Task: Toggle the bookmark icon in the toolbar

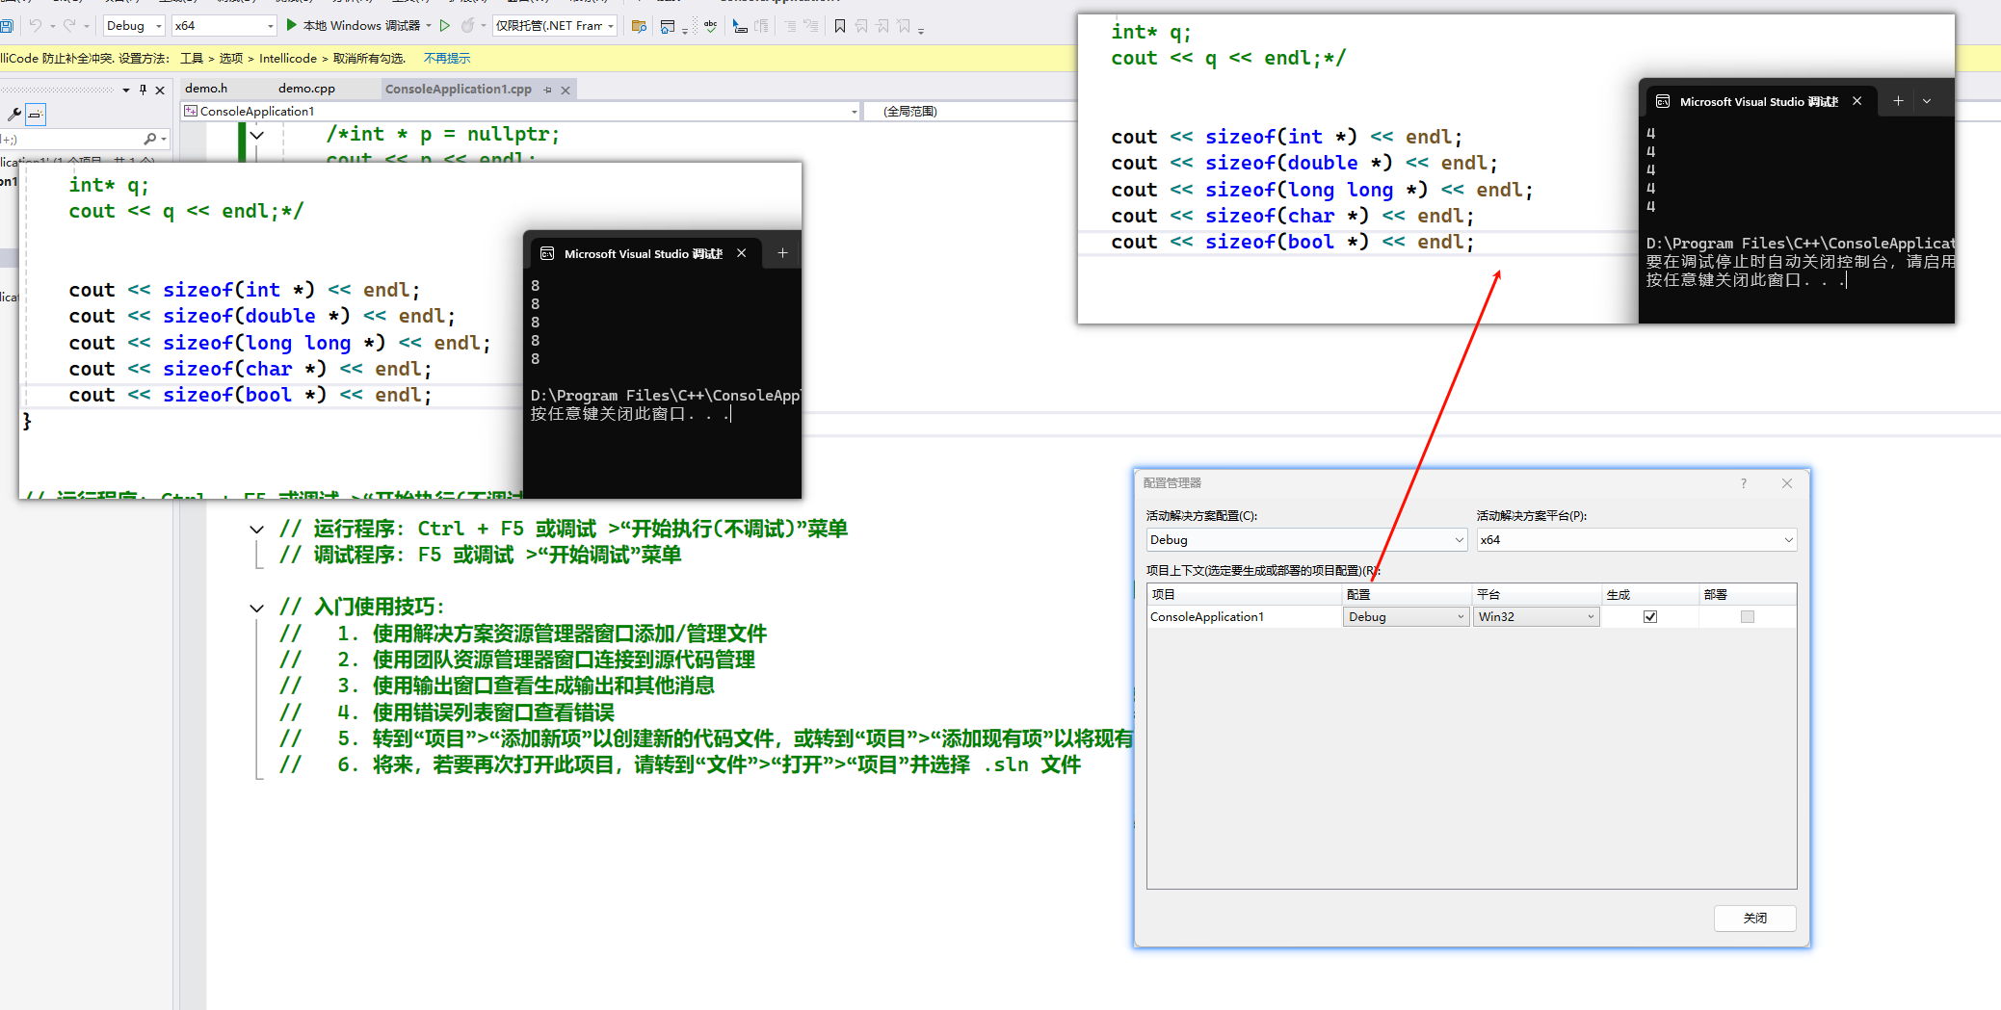Action: point(840,26)
